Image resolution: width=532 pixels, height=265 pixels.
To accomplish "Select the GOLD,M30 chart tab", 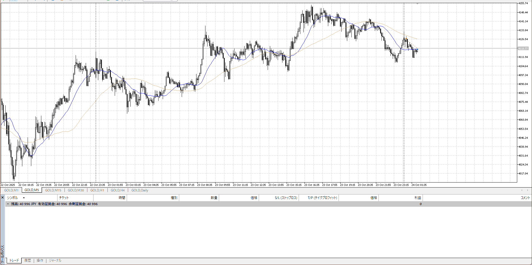I will 76,190.
